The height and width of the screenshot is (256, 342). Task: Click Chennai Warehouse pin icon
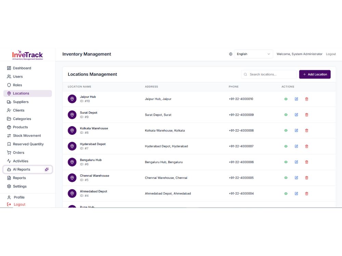(x=72, y=177)
